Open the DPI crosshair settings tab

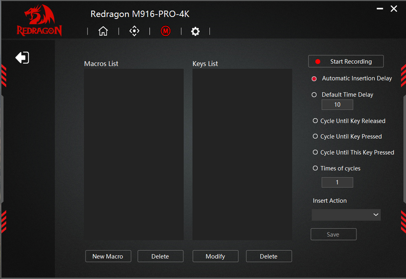tap(134, 31)
